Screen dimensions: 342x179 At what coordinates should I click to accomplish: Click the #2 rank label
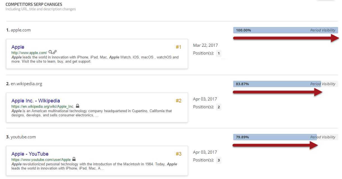point(179,101)
